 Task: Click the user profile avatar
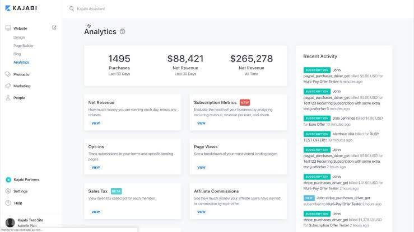(x=10, y=222)
